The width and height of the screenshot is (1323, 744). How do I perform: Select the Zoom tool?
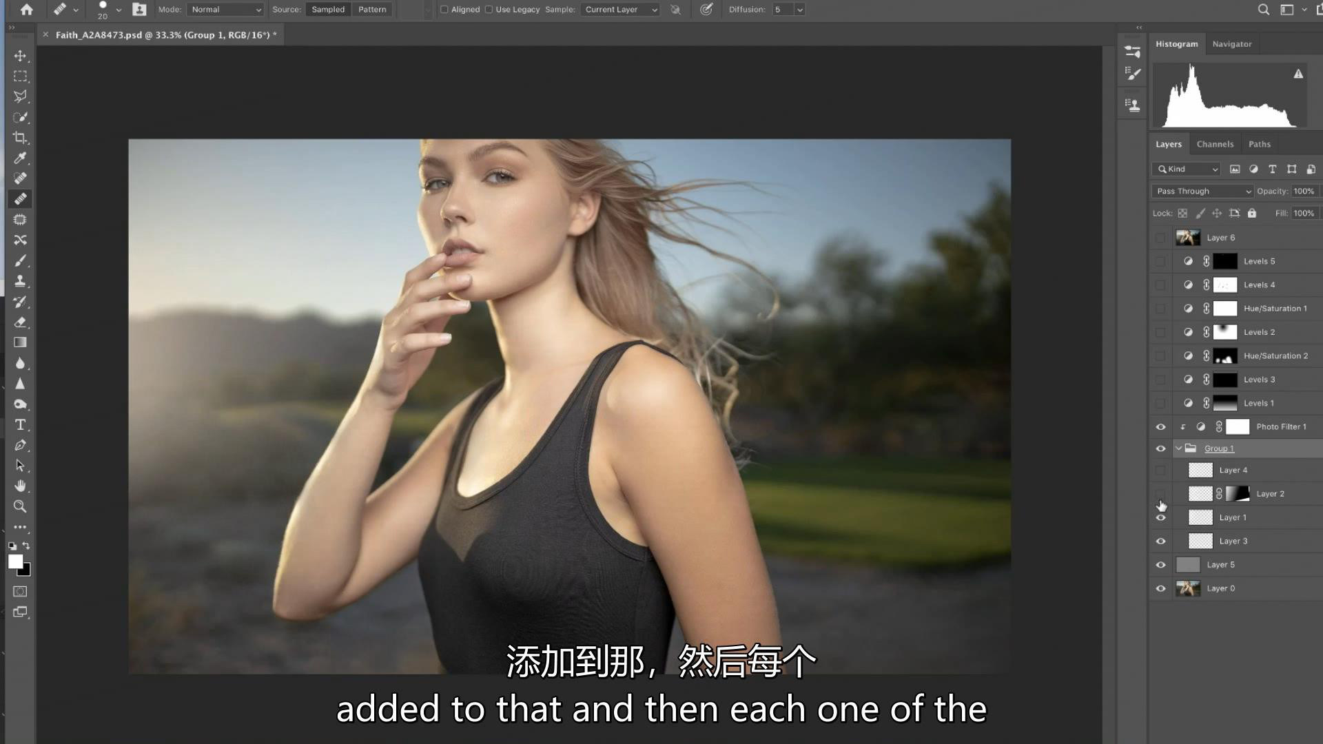coord(20,507)
